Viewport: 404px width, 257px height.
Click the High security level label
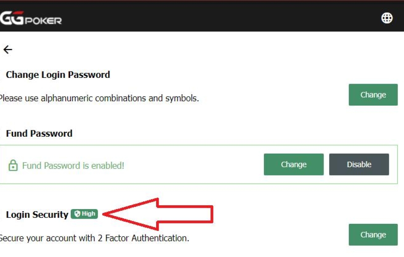(84, 214)
